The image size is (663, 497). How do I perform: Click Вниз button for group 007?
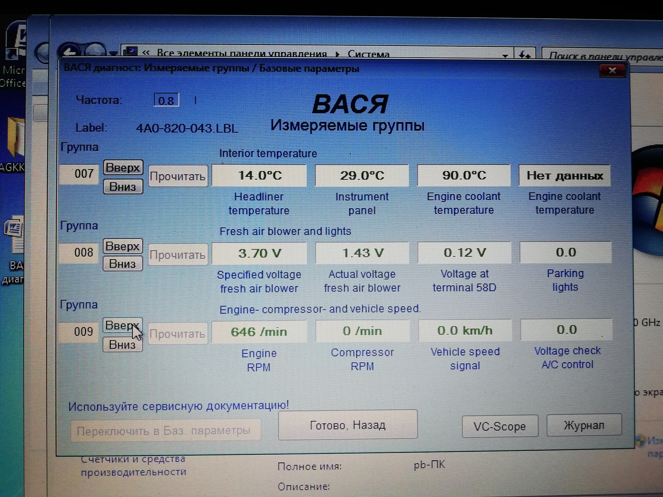pos(123,187)
